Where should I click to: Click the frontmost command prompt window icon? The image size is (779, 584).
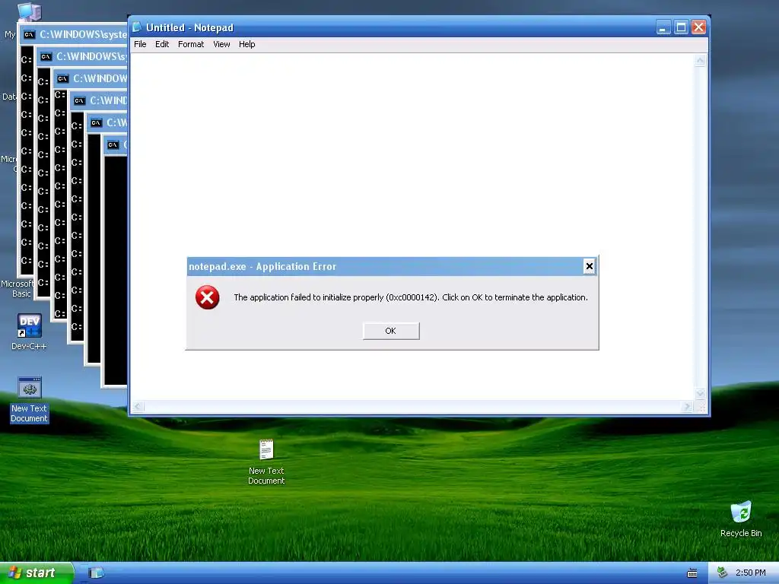[x=113, y=145]
